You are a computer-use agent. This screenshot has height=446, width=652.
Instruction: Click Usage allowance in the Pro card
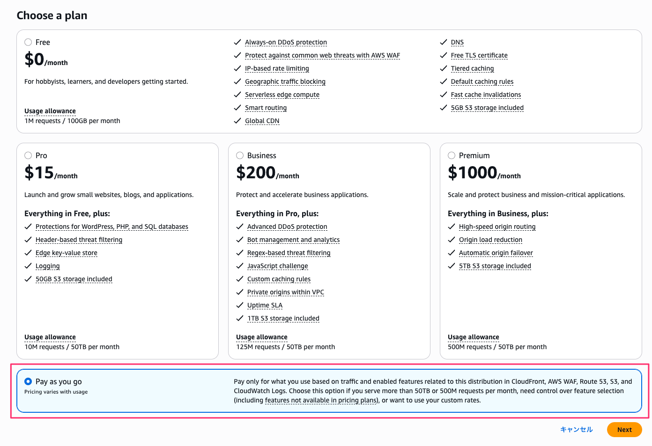[x=50, y=337]
